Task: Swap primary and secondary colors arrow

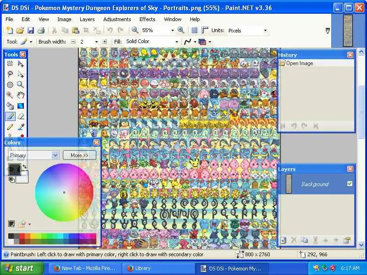Action: [24, 167]
